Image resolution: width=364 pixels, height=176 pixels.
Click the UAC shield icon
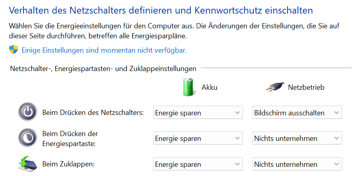[x=14, y=50]
